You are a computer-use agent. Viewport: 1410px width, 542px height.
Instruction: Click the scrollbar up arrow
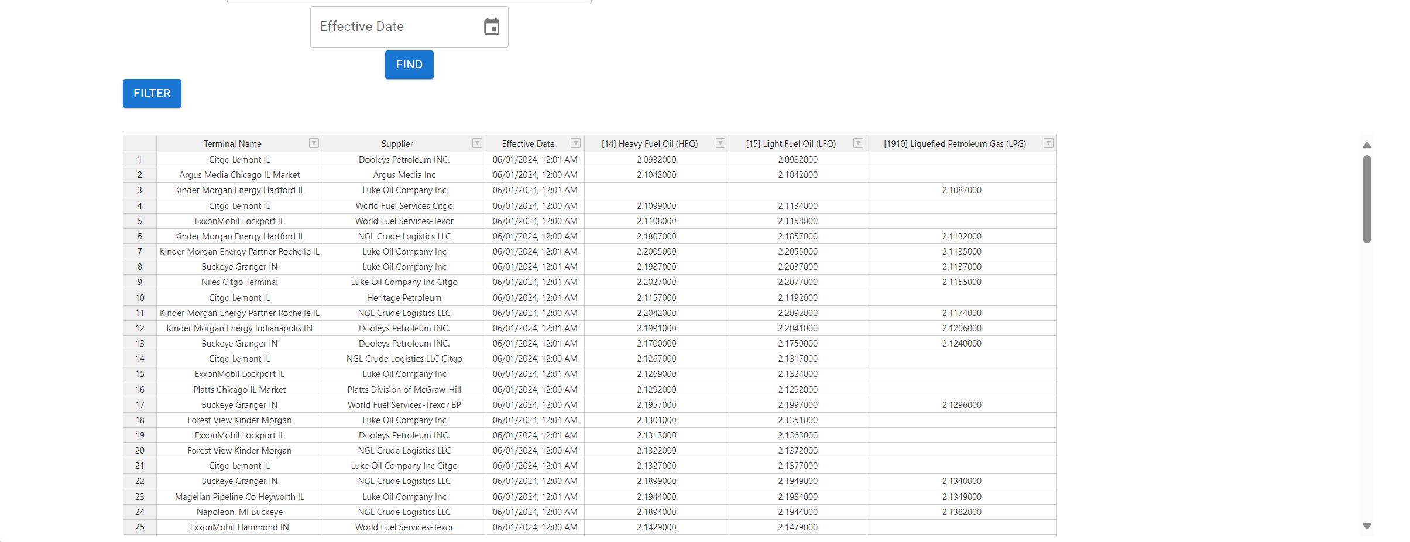1367,145
